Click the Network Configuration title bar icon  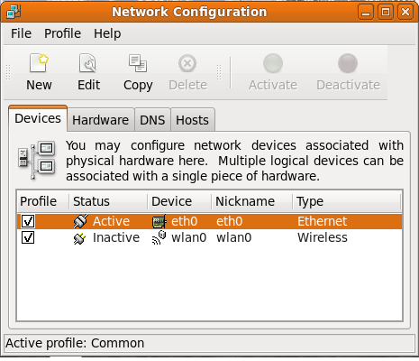click(x=14, y=12)
